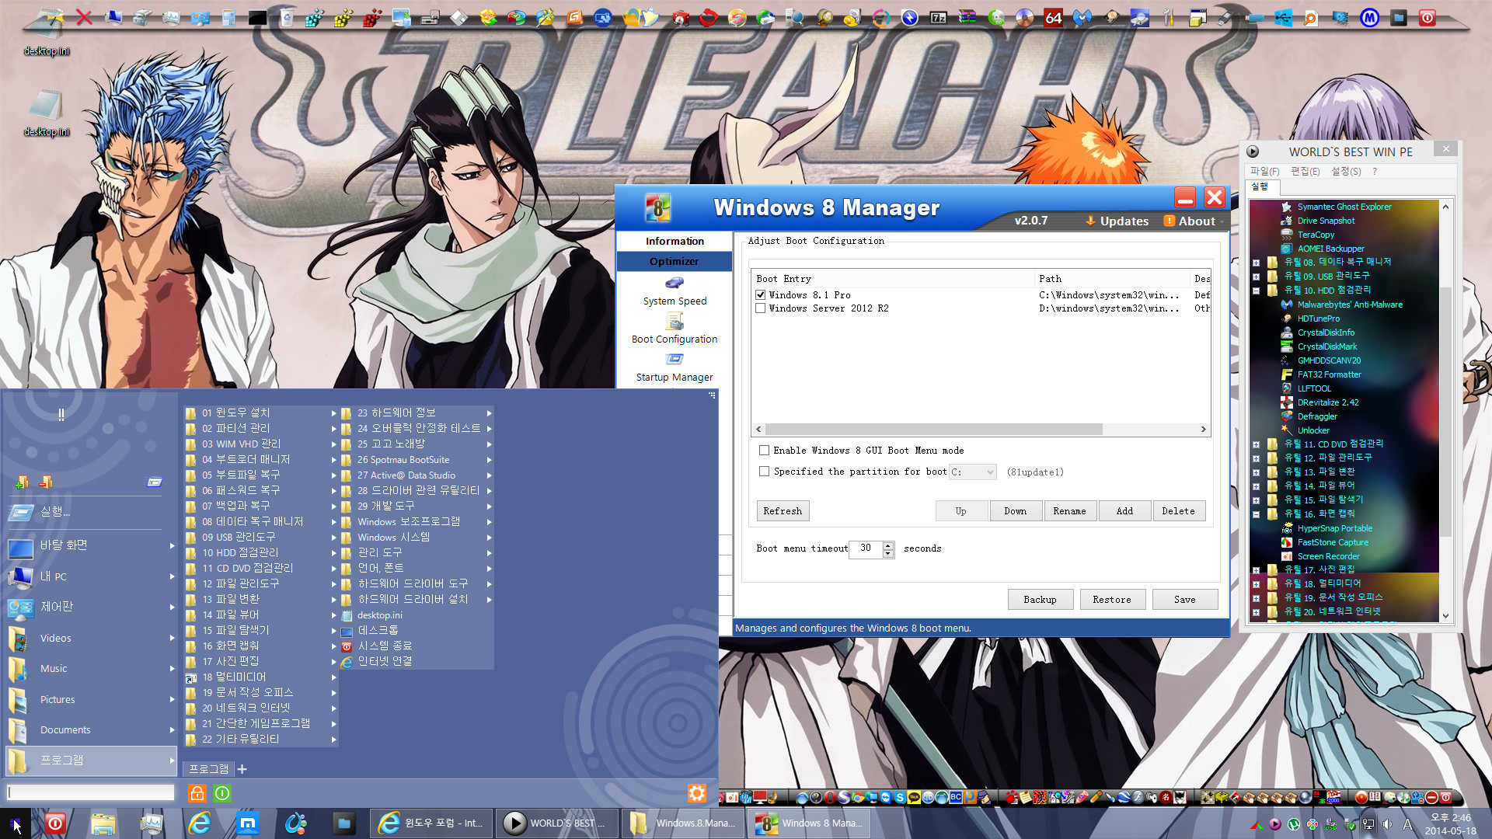
Task: Switch to Information section tab
Action: (x=675, y=242)
